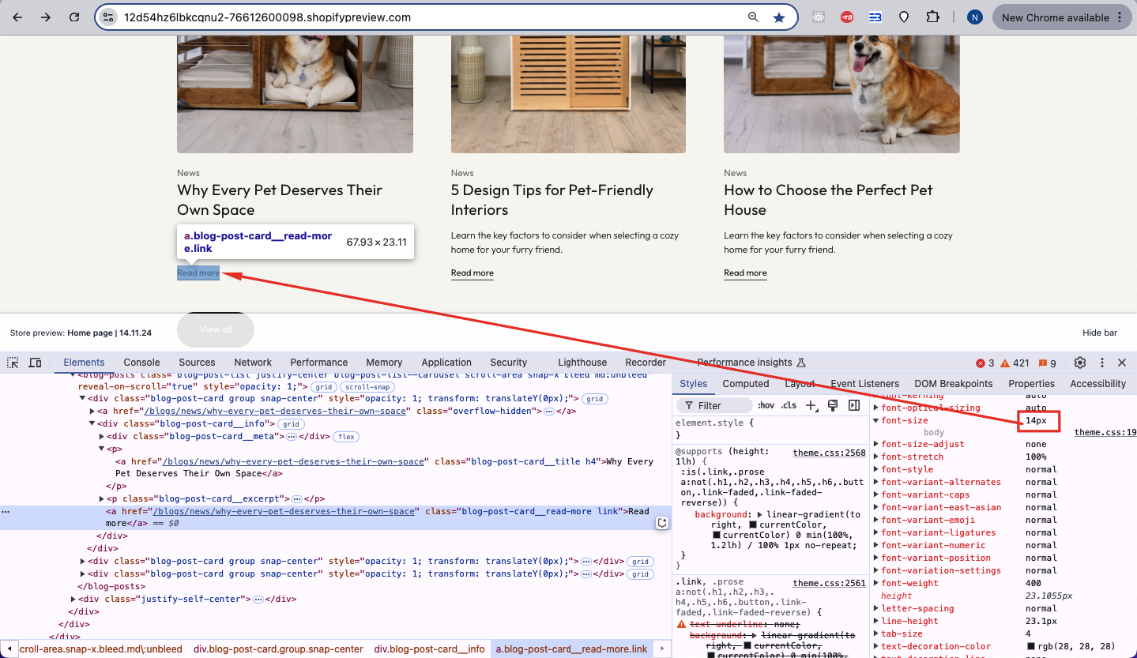The width and height of the screenshot is (1137, 658).
Task: Activate the inspect element picker tool
Action: pos(13,363)
